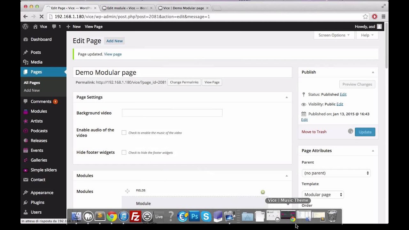Edit the Status: Published setting
This screenshot has height=230, width=409.
tap(343, 95)
